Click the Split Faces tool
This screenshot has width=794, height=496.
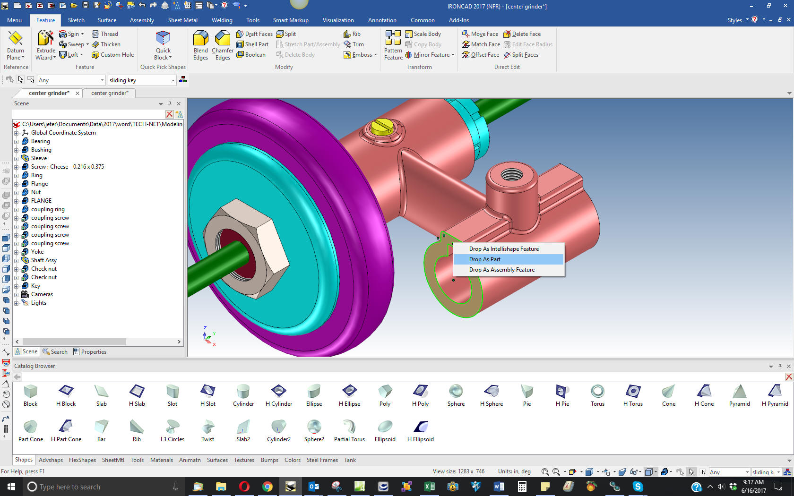(x=521, y=55)
